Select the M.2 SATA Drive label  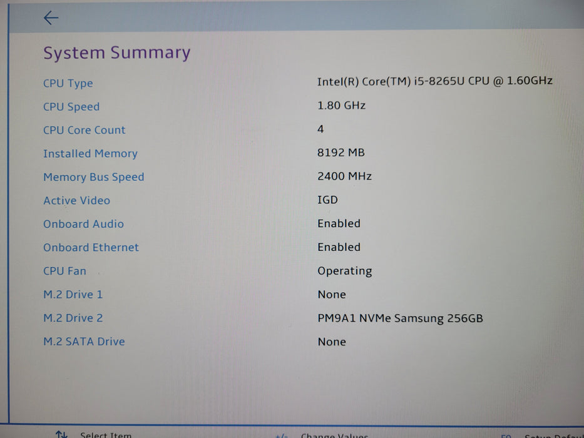point(84,341)
